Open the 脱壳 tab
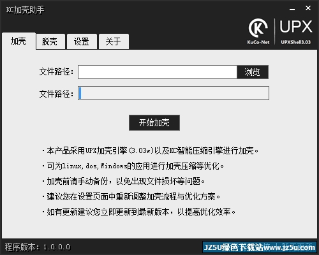This screenshot has width=319, height=255. [x=50, y=41]
